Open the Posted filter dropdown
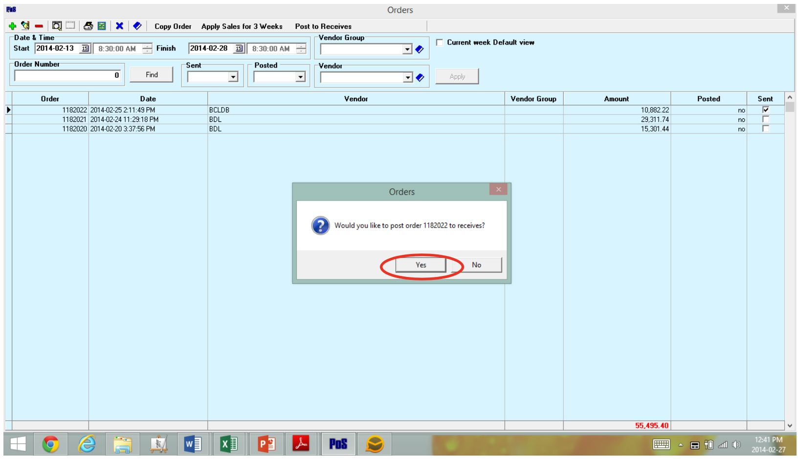The image size is (798, 459). (x=300, y=77)
